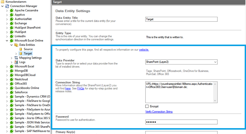
Task: Select the Target data entity
Action: point(28,53)
